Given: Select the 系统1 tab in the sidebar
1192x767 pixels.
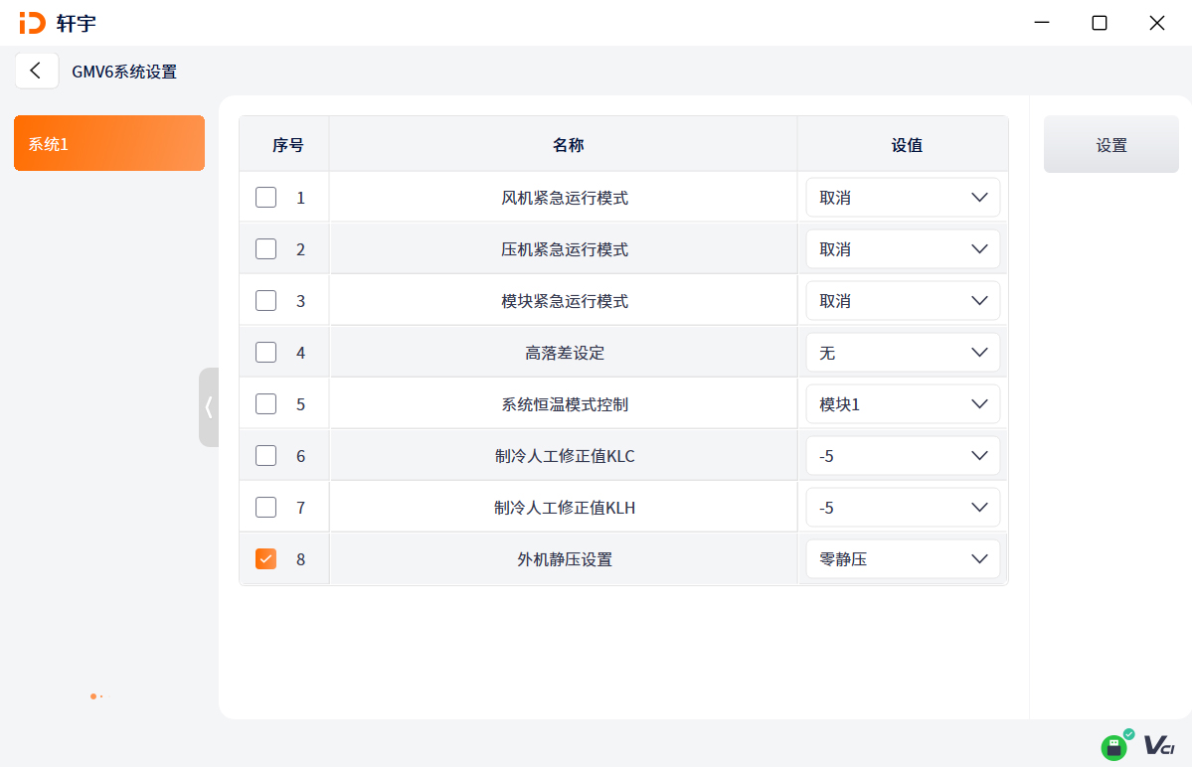Looking at the screenshot, I should [x=109, y=143].
